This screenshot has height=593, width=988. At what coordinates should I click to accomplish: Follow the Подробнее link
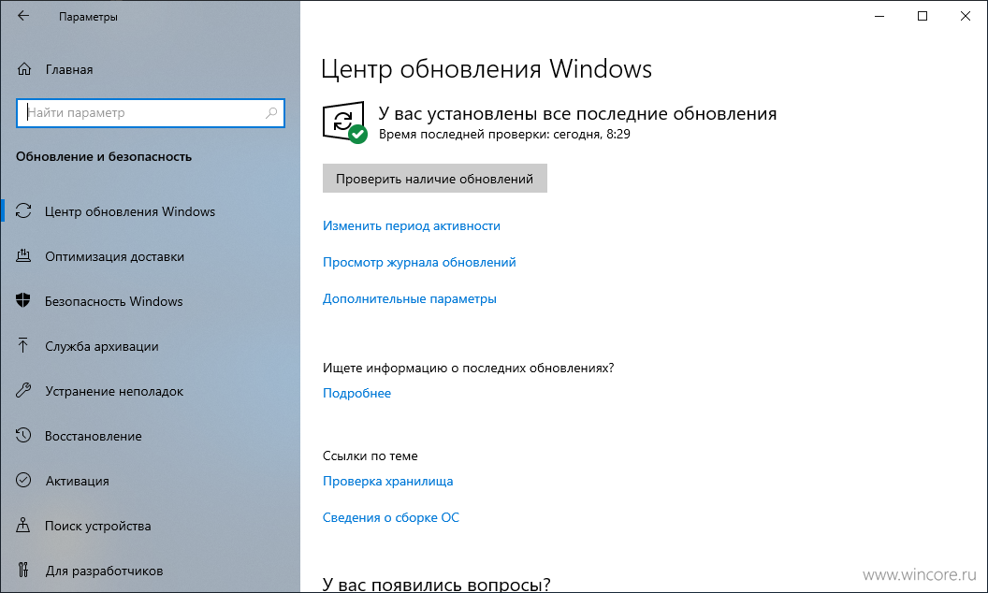356,393
